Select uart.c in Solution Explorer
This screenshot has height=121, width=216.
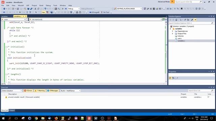point(180,39)
